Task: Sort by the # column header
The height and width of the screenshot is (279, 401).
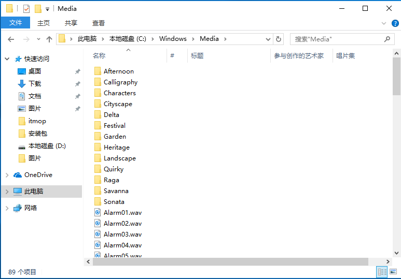Action: click(172, 56)
